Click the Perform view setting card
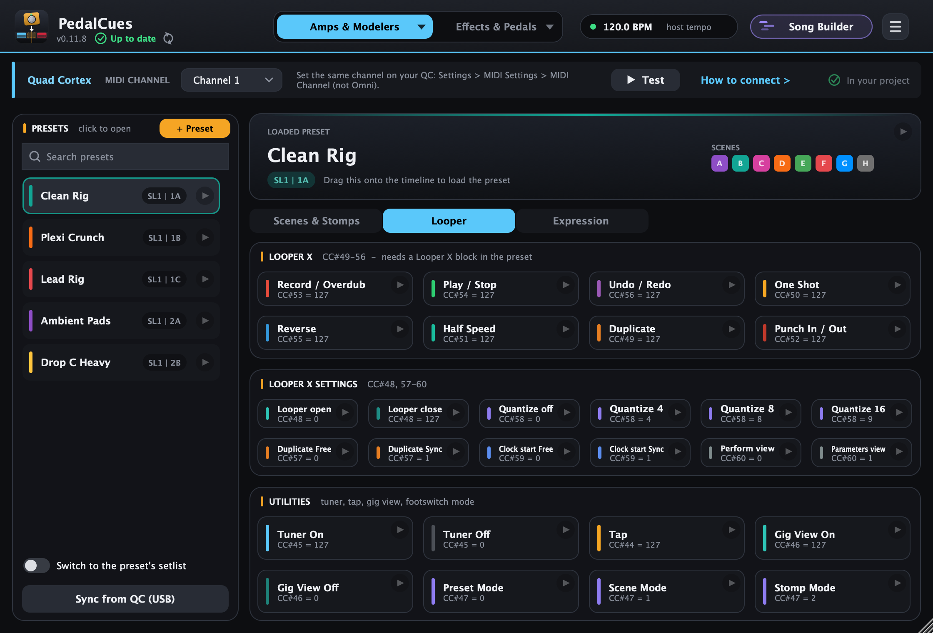The height and width of the screenshot is (633, 933). 751,452
